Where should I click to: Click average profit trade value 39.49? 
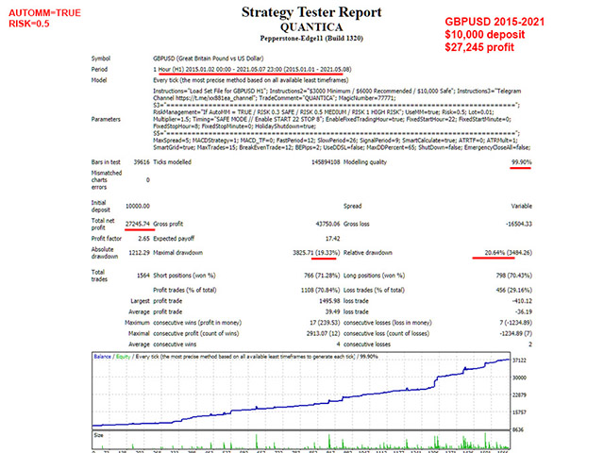tap(332, 311)
